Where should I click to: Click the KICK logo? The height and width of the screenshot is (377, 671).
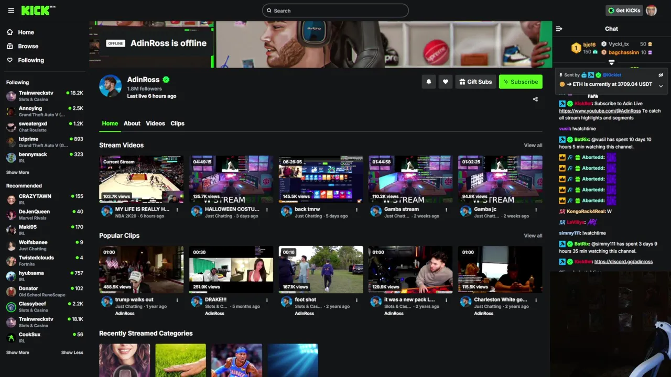[x=38, y=10]
